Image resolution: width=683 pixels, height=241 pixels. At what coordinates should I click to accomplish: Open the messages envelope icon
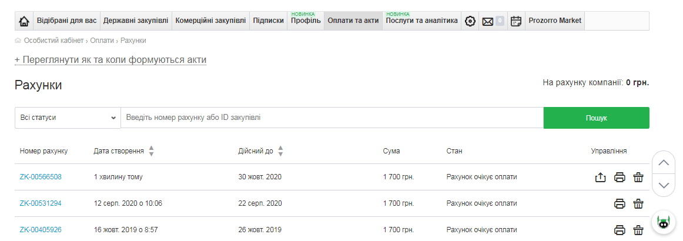488,21
